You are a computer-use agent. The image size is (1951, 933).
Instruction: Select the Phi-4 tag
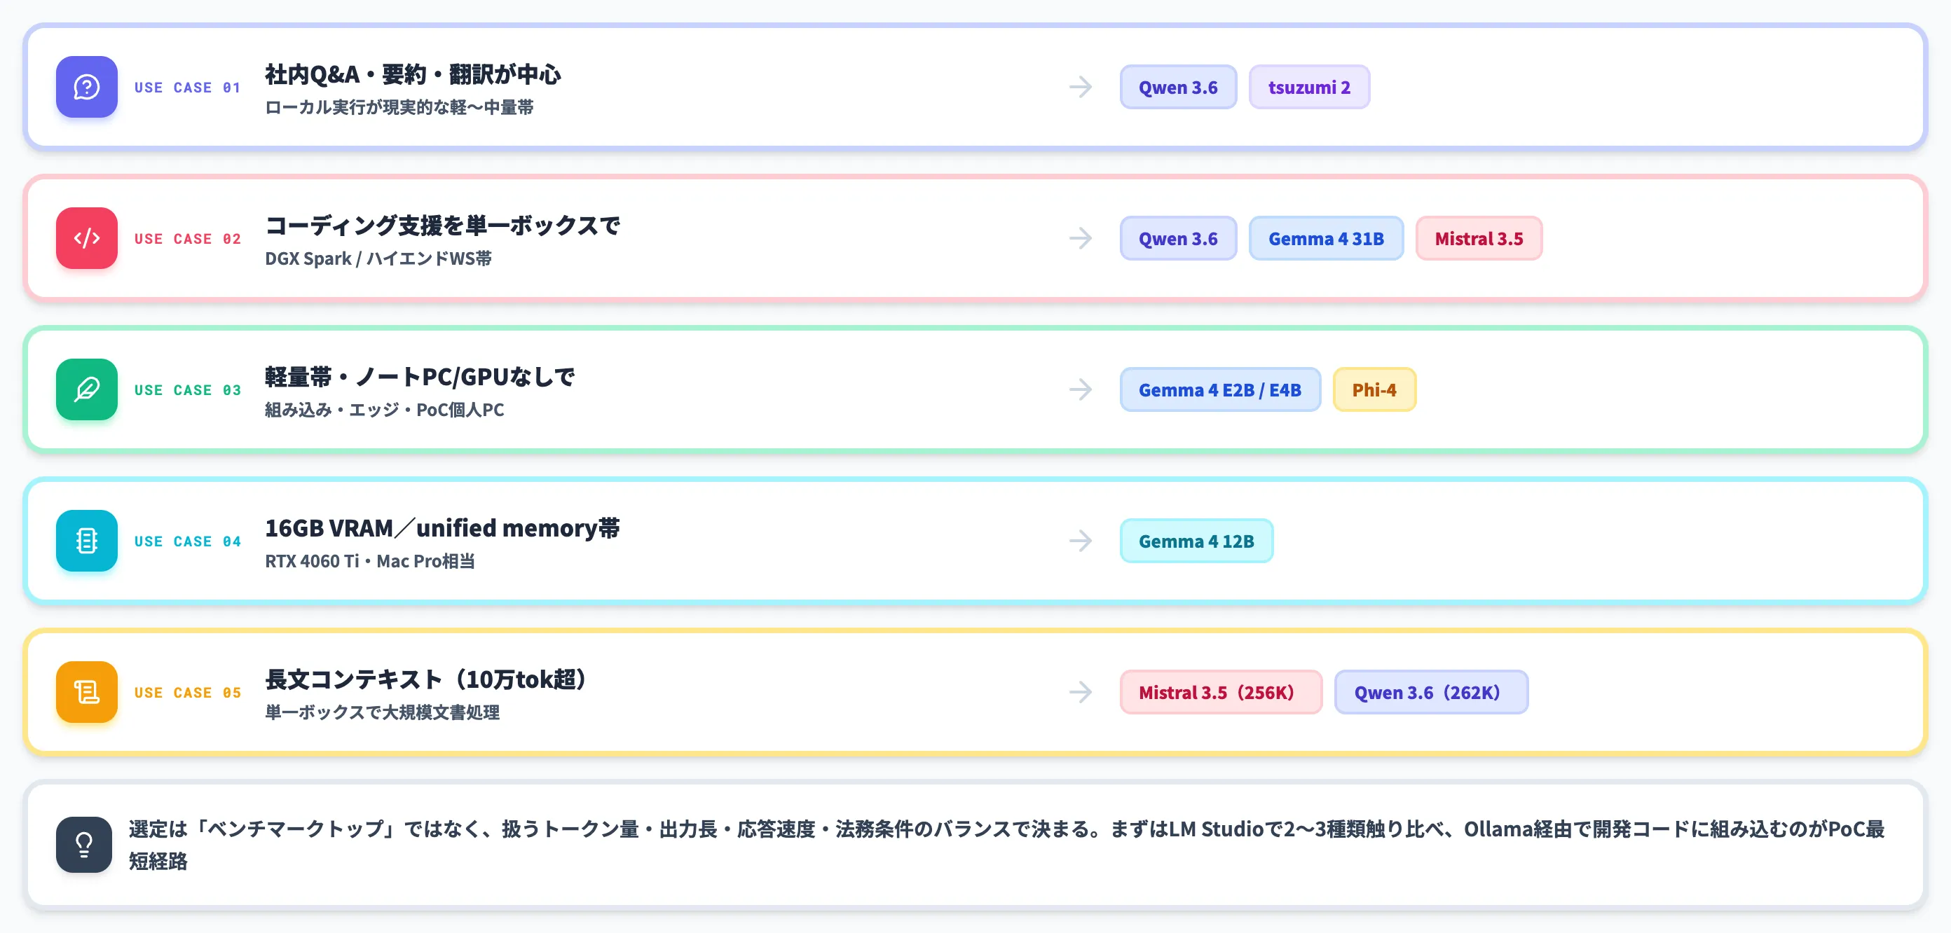[1375, 389]
